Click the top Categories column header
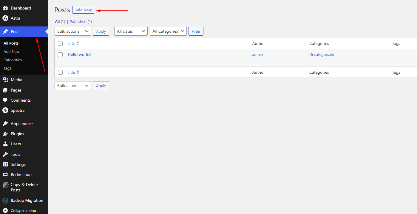 point(319,43)
